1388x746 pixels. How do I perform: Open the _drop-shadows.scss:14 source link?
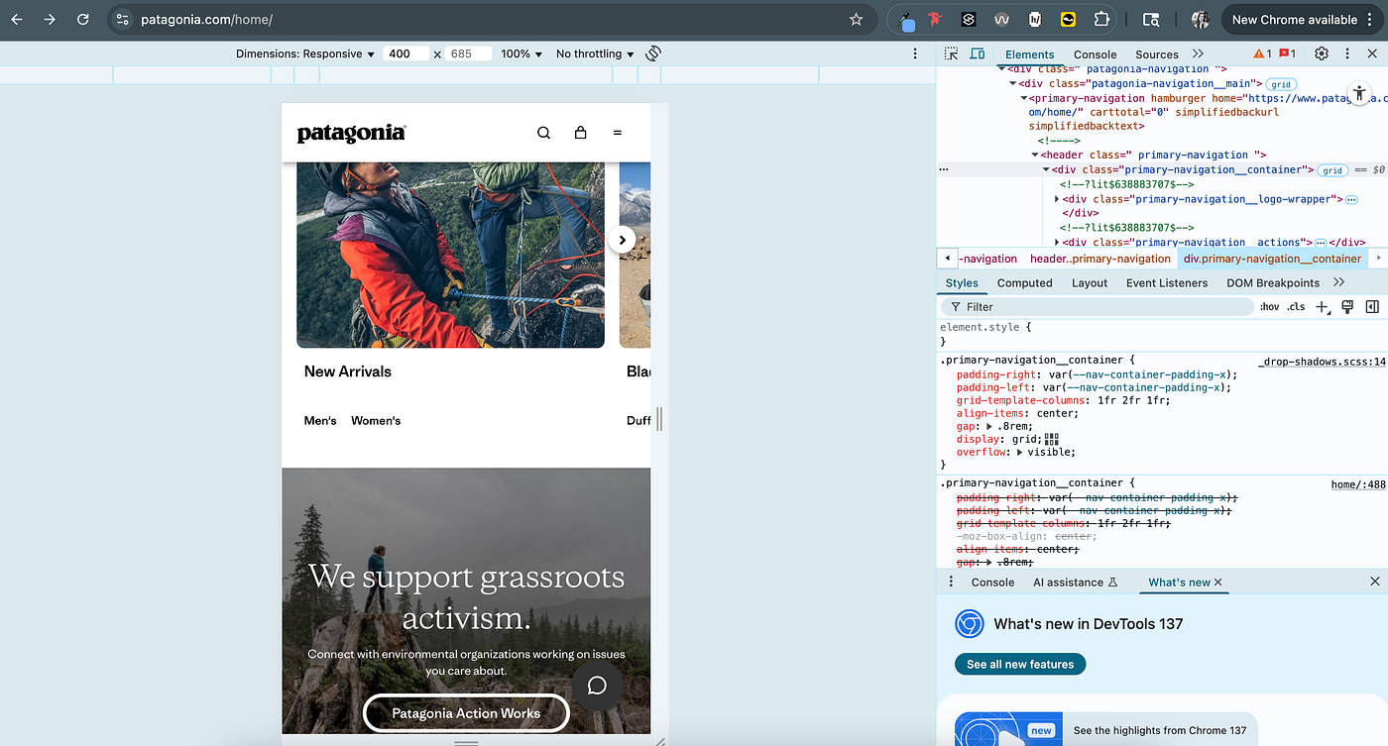[1322, 362]
